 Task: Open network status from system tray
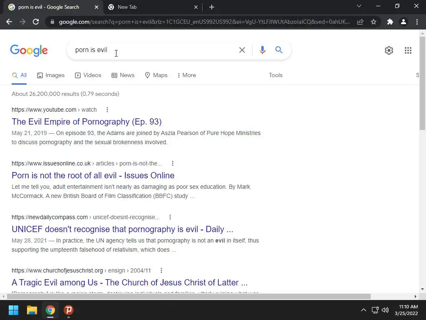click(x=375, y=310)
